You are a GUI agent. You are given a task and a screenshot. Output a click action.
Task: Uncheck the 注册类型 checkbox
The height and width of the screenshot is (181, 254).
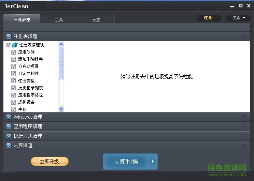pos(13,81)
